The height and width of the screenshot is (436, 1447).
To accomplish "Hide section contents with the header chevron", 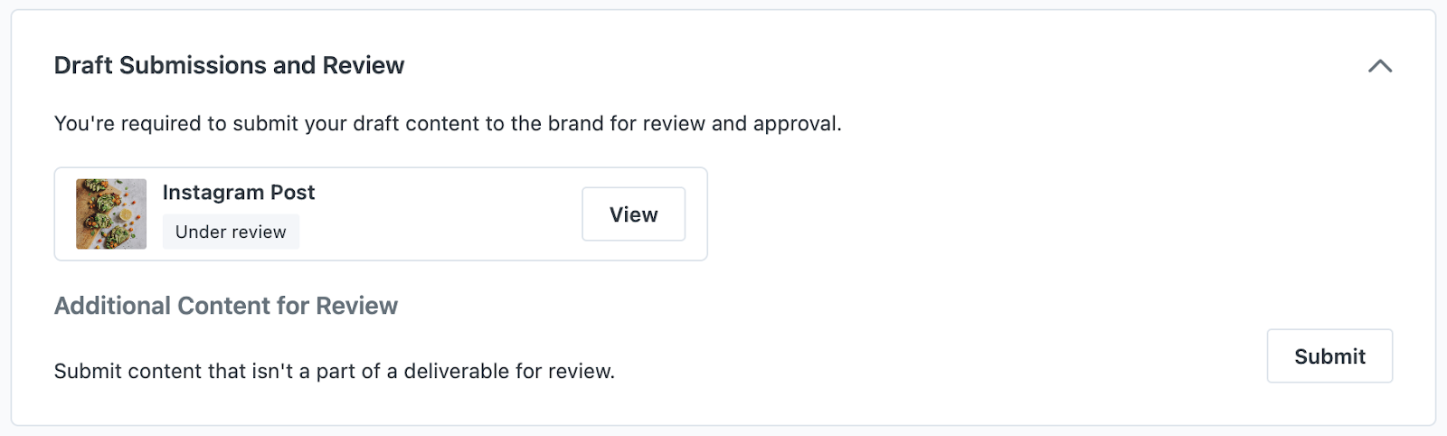I will (x=1379, y=66).
